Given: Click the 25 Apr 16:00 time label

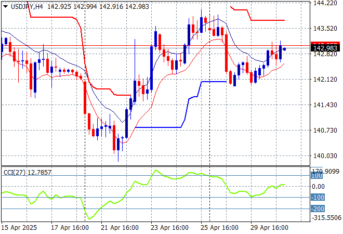Looking at the screenshot, I should pos(219,228).
